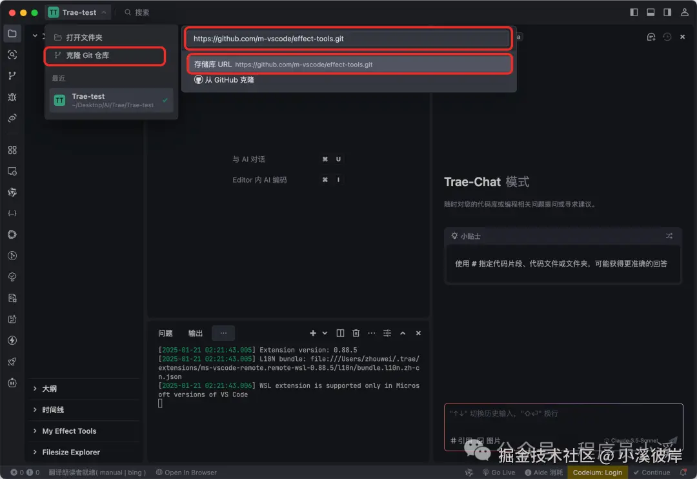Click the robot icon at the sidebar bottom
The width and height of the screenshot is (697, 479).
tap(12, 382)
